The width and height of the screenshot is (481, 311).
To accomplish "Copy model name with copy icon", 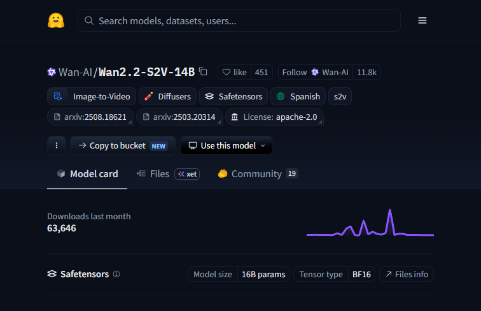I will [203, 71].
